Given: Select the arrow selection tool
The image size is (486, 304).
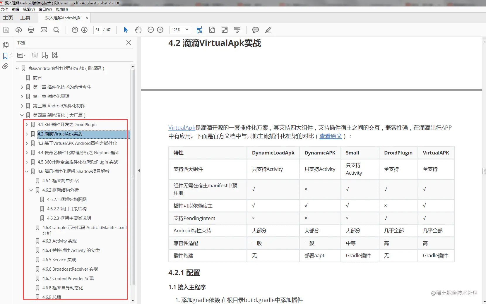Looking at the screenshot, I should [126, 30].
